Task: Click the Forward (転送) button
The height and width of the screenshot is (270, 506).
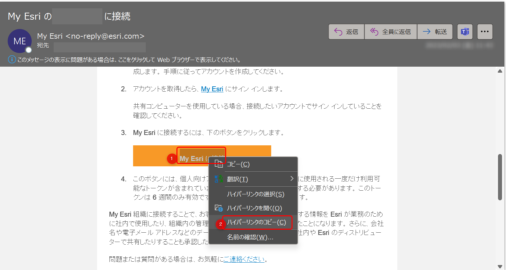Action: (x=435, y=32)
